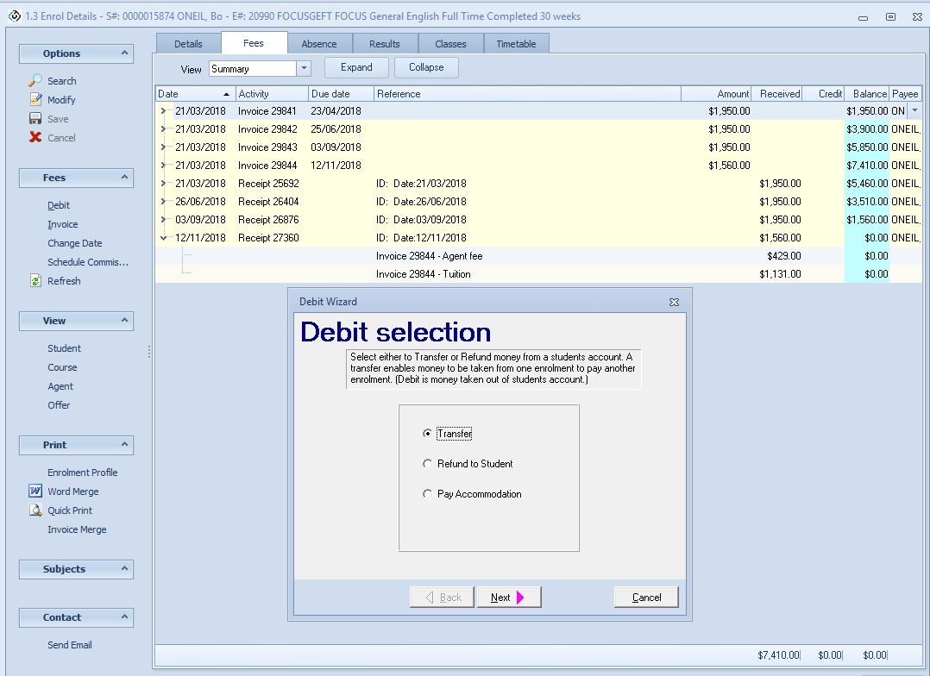The height and width of the screenshot is (676, 930).
Task: Open the Timetable tab
Action: [516, 44]
